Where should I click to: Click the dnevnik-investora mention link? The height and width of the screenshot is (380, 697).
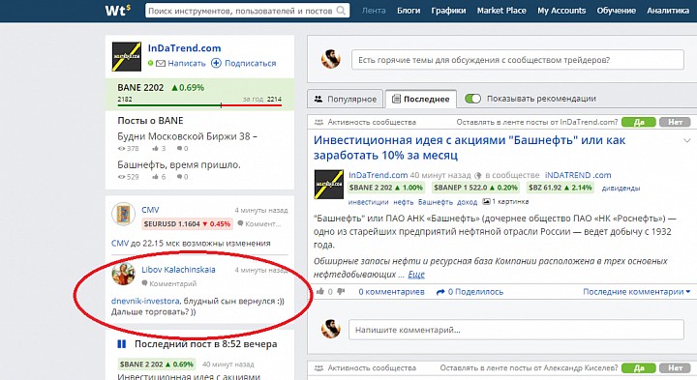tap(145, 301)
